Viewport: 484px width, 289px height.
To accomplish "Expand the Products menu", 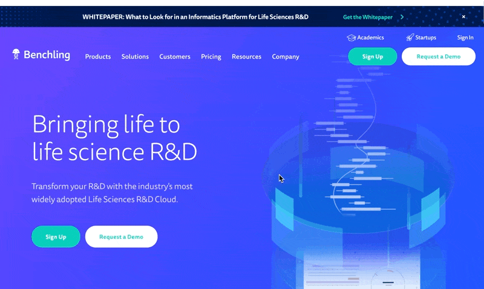I will point(98,57).
